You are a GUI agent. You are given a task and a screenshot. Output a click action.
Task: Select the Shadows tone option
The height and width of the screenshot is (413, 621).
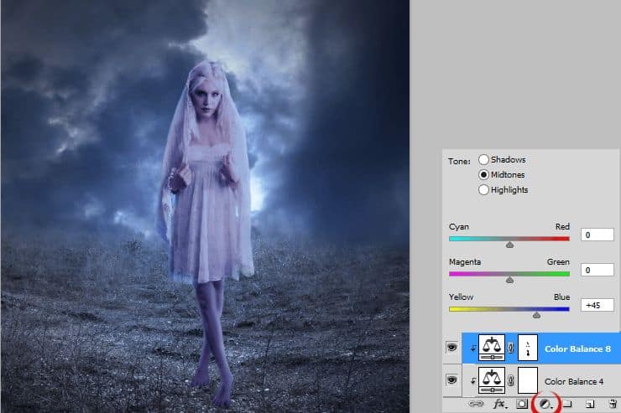point(483,159)
